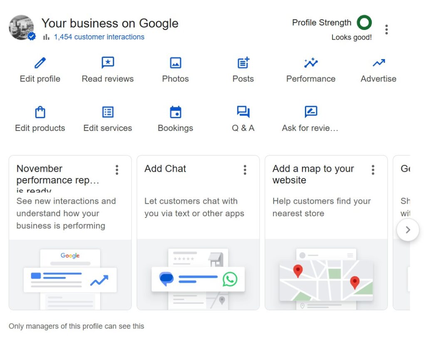This screenshot has height=341, width=426.
Task: Click the Profile Strength green ring indicator
Action: coord(364,23)
